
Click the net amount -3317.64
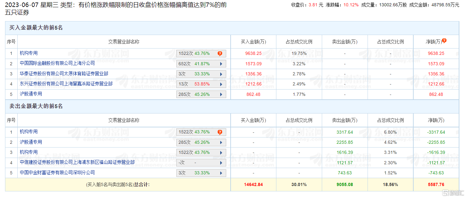436,132
